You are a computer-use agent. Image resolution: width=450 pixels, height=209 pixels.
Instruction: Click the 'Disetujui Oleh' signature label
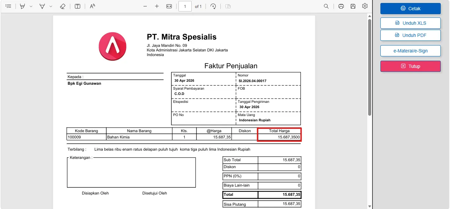(155, 193)
